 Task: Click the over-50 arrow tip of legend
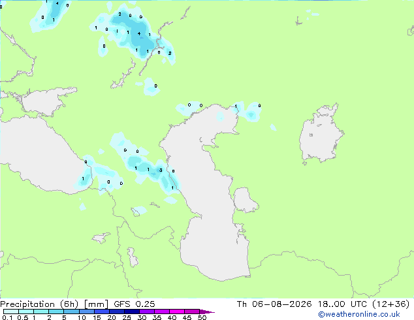[x=207, y=312]
